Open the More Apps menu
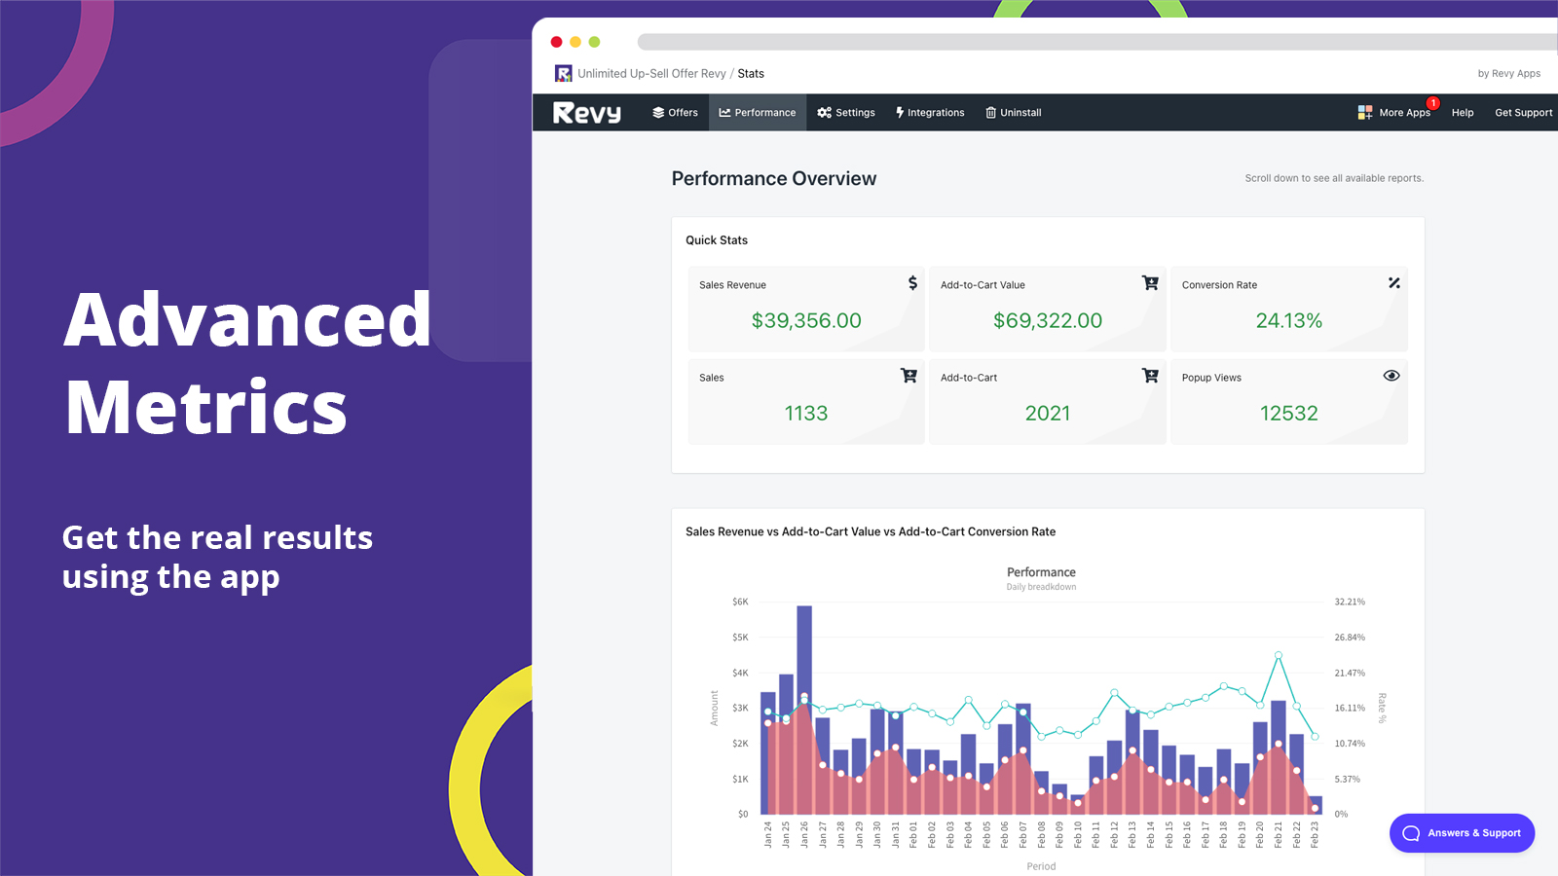Viewport: 1558px width, 876px height. (x=1394, y=113)
